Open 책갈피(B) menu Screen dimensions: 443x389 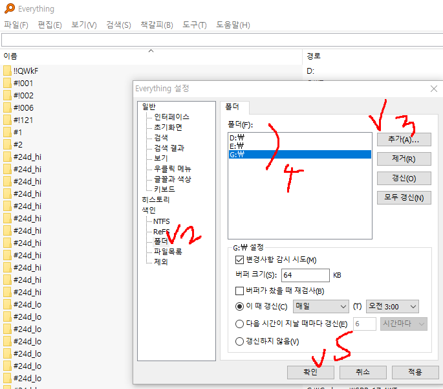tap(157, 25)
